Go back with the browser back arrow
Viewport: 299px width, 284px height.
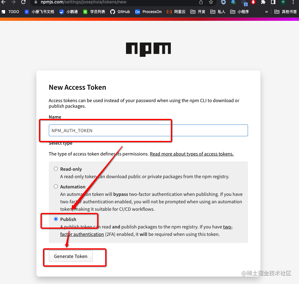(x=3, y=2)
